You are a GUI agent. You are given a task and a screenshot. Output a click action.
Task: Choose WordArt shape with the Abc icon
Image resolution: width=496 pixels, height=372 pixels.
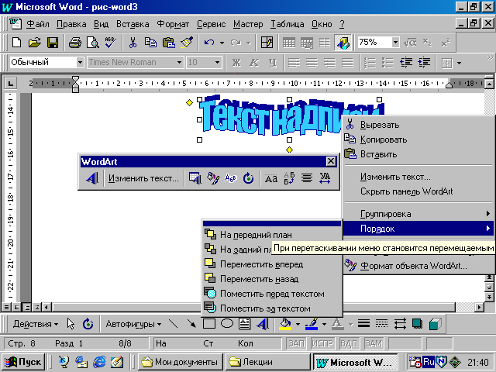tap(231, 178)
